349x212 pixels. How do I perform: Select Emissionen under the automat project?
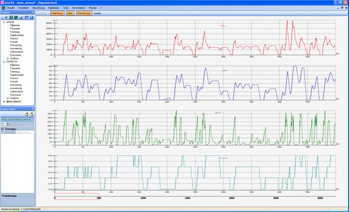point(16,55)
